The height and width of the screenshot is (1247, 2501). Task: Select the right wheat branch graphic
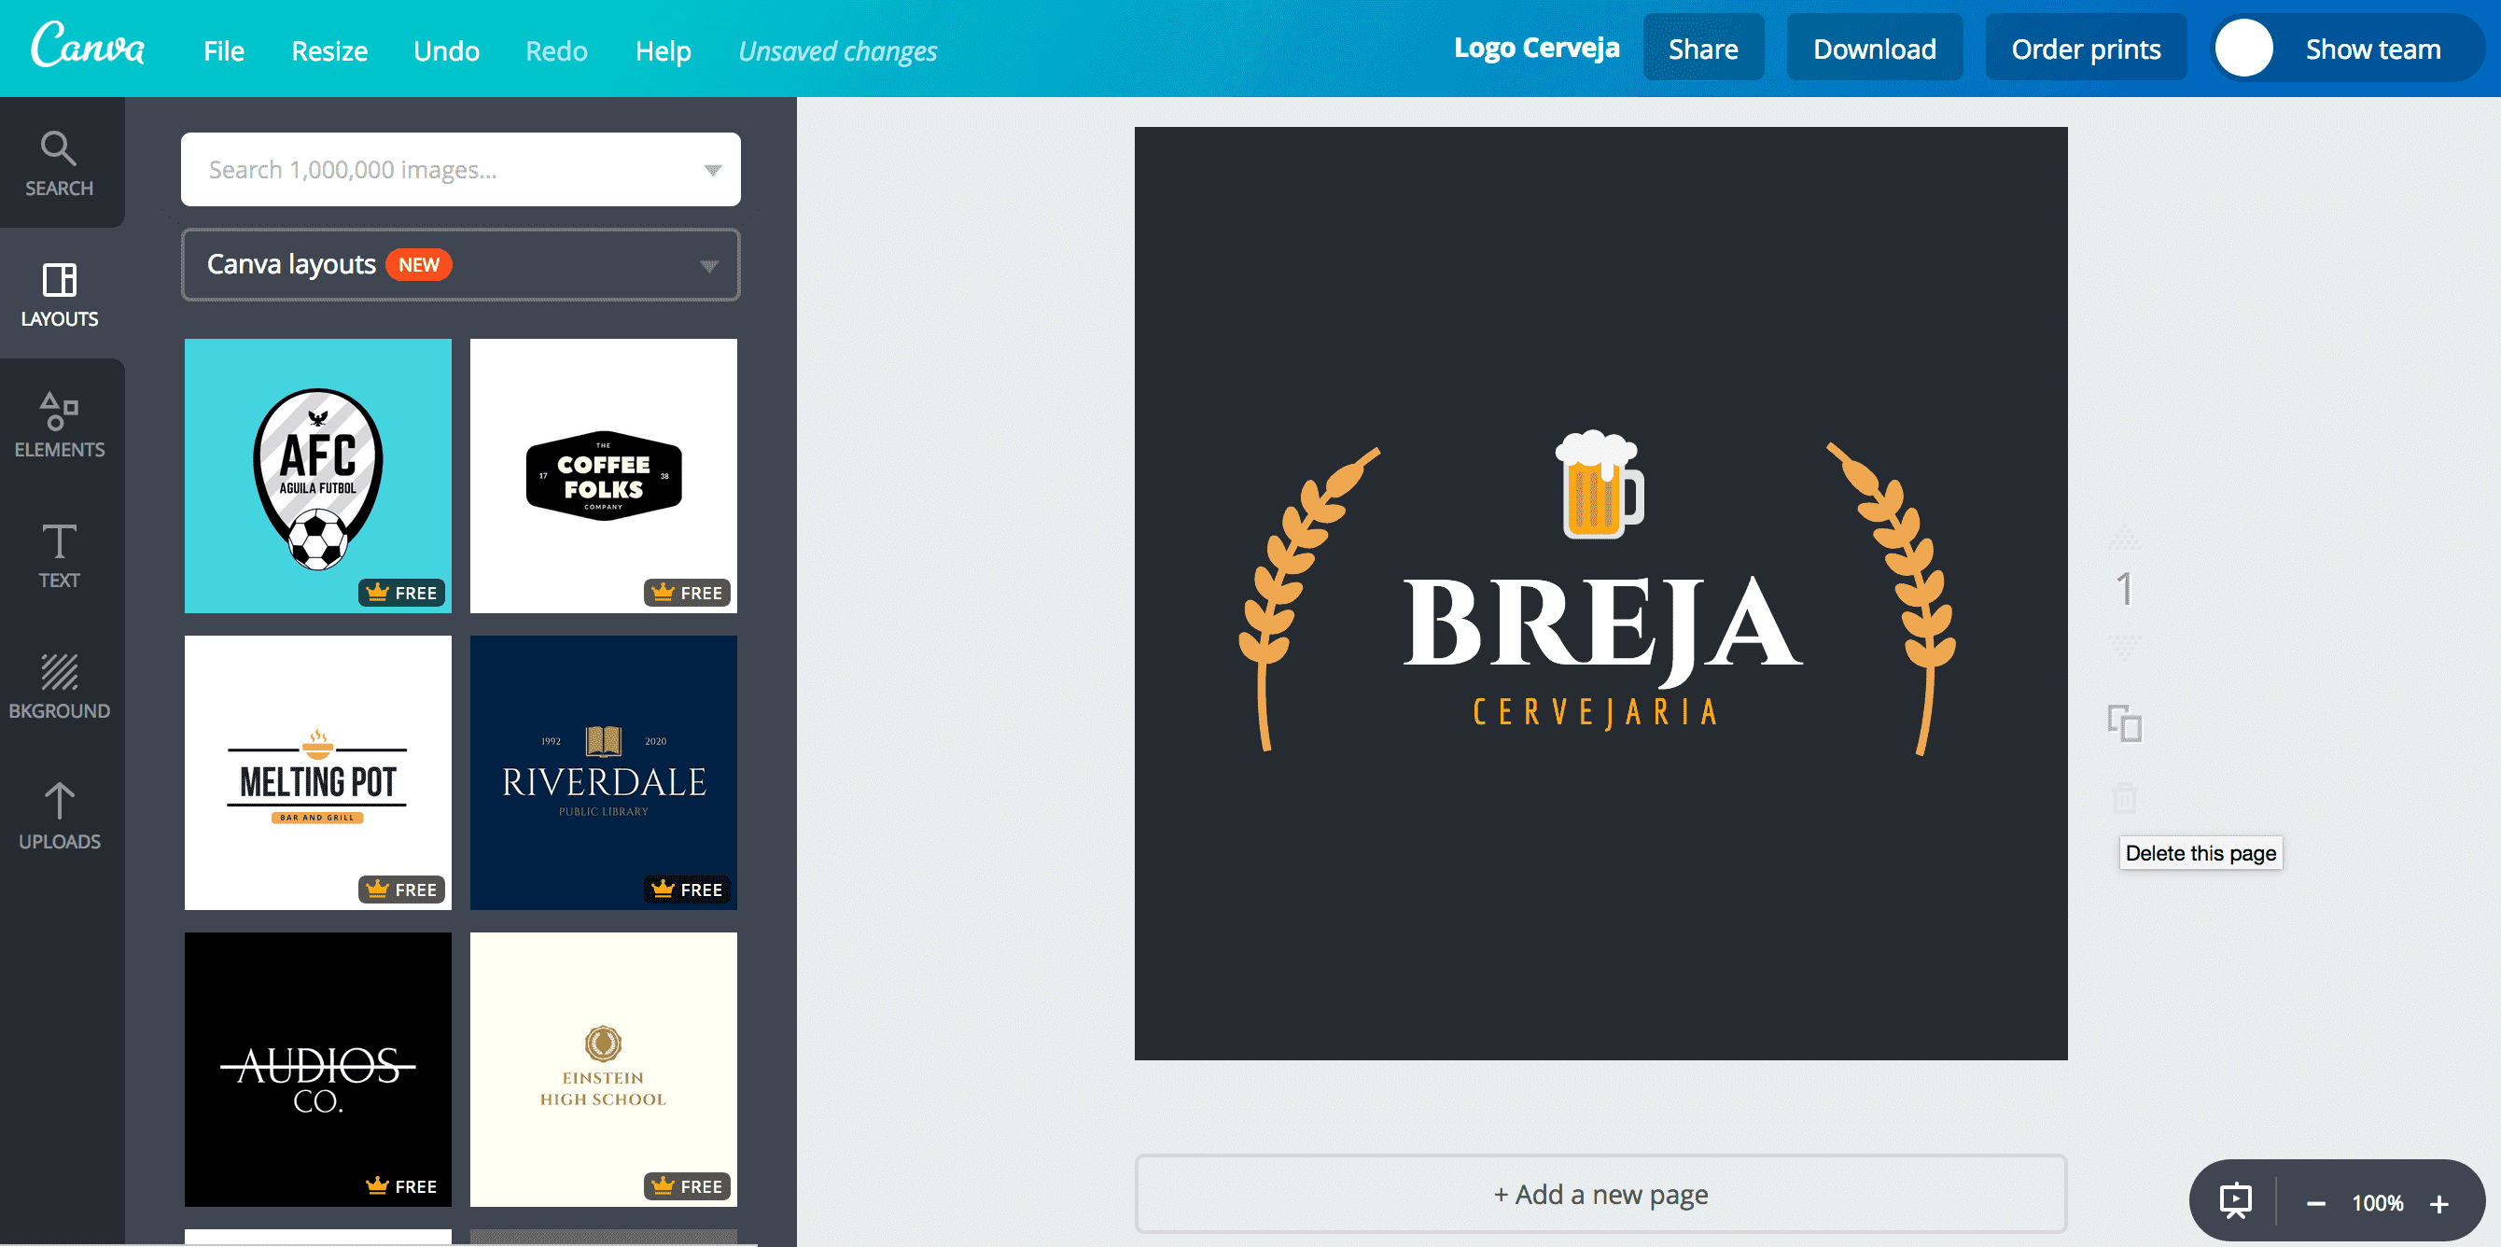pos(1891,598)
